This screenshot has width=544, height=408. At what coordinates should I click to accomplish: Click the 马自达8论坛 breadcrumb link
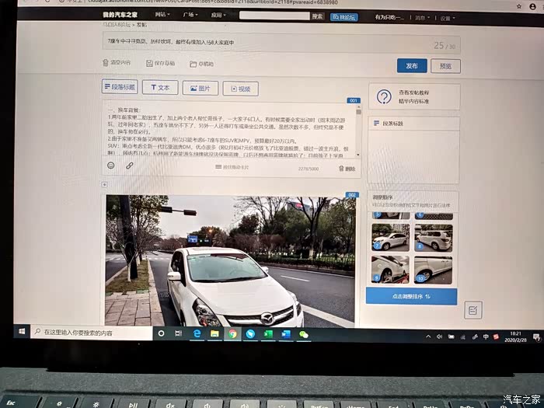tap(117, 25)
